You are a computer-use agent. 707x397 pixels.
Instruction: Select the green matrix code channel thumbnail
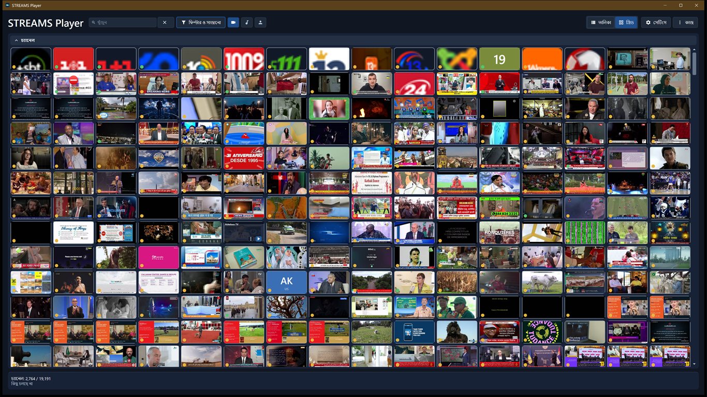click(x=584, y=233)
